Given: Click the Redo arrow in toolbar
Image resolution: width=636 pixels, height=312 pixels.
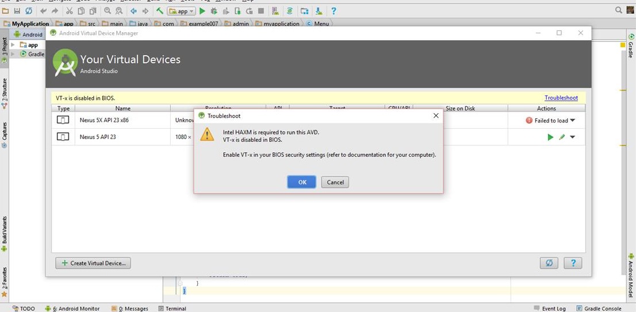Looking at the screenshot, I should coord(55,11).
